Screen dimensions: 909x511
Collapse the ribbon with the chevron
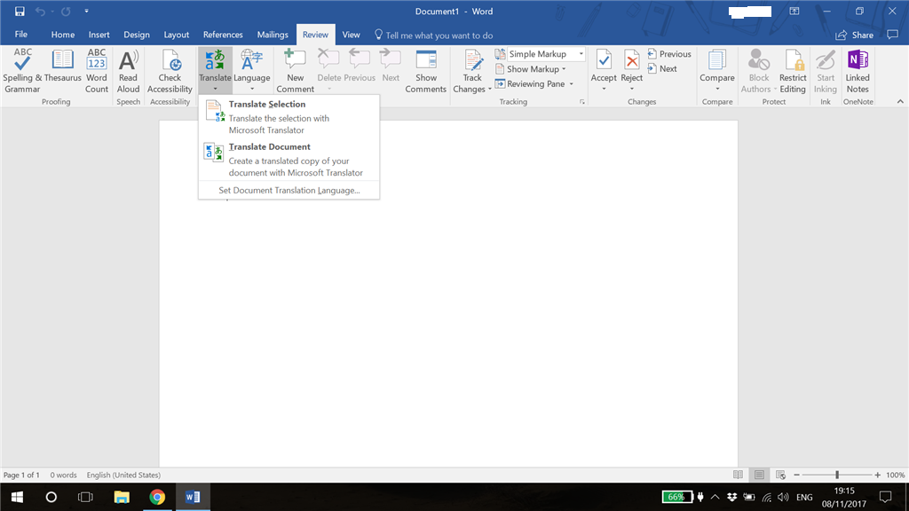pyautogui.click(x=900, y=101)
